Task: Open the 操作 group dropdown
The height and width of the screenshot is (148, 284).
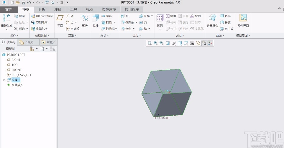Action: [14, 36]
